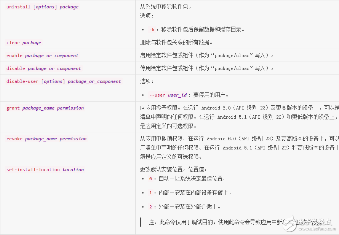Screen dimensions: 339x235
Task: Click the "grant package_name permission" command
Action: (x=45, y=108)
